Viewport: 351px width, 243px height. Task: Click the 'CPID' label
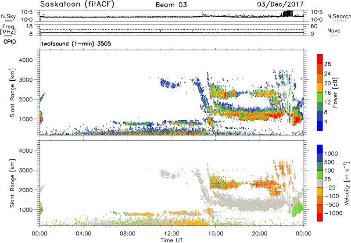click(10, 42)
